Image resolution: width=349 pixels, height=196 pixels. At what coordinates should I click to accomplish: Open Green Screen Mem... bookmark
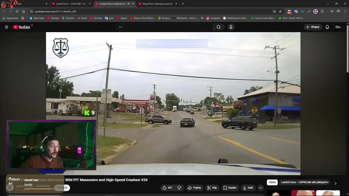pyautogui.click(x=263, y=18)
